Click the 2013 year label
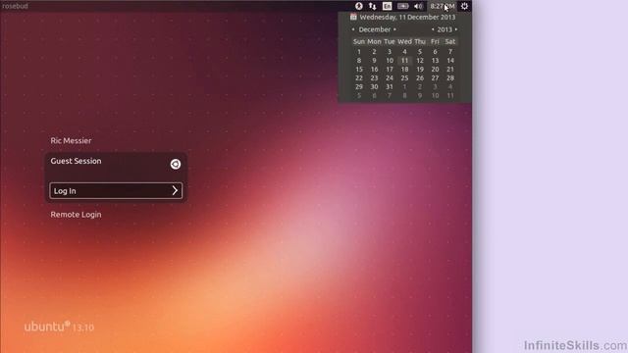Screen dimensions: 628x353 tap(445, 29)
